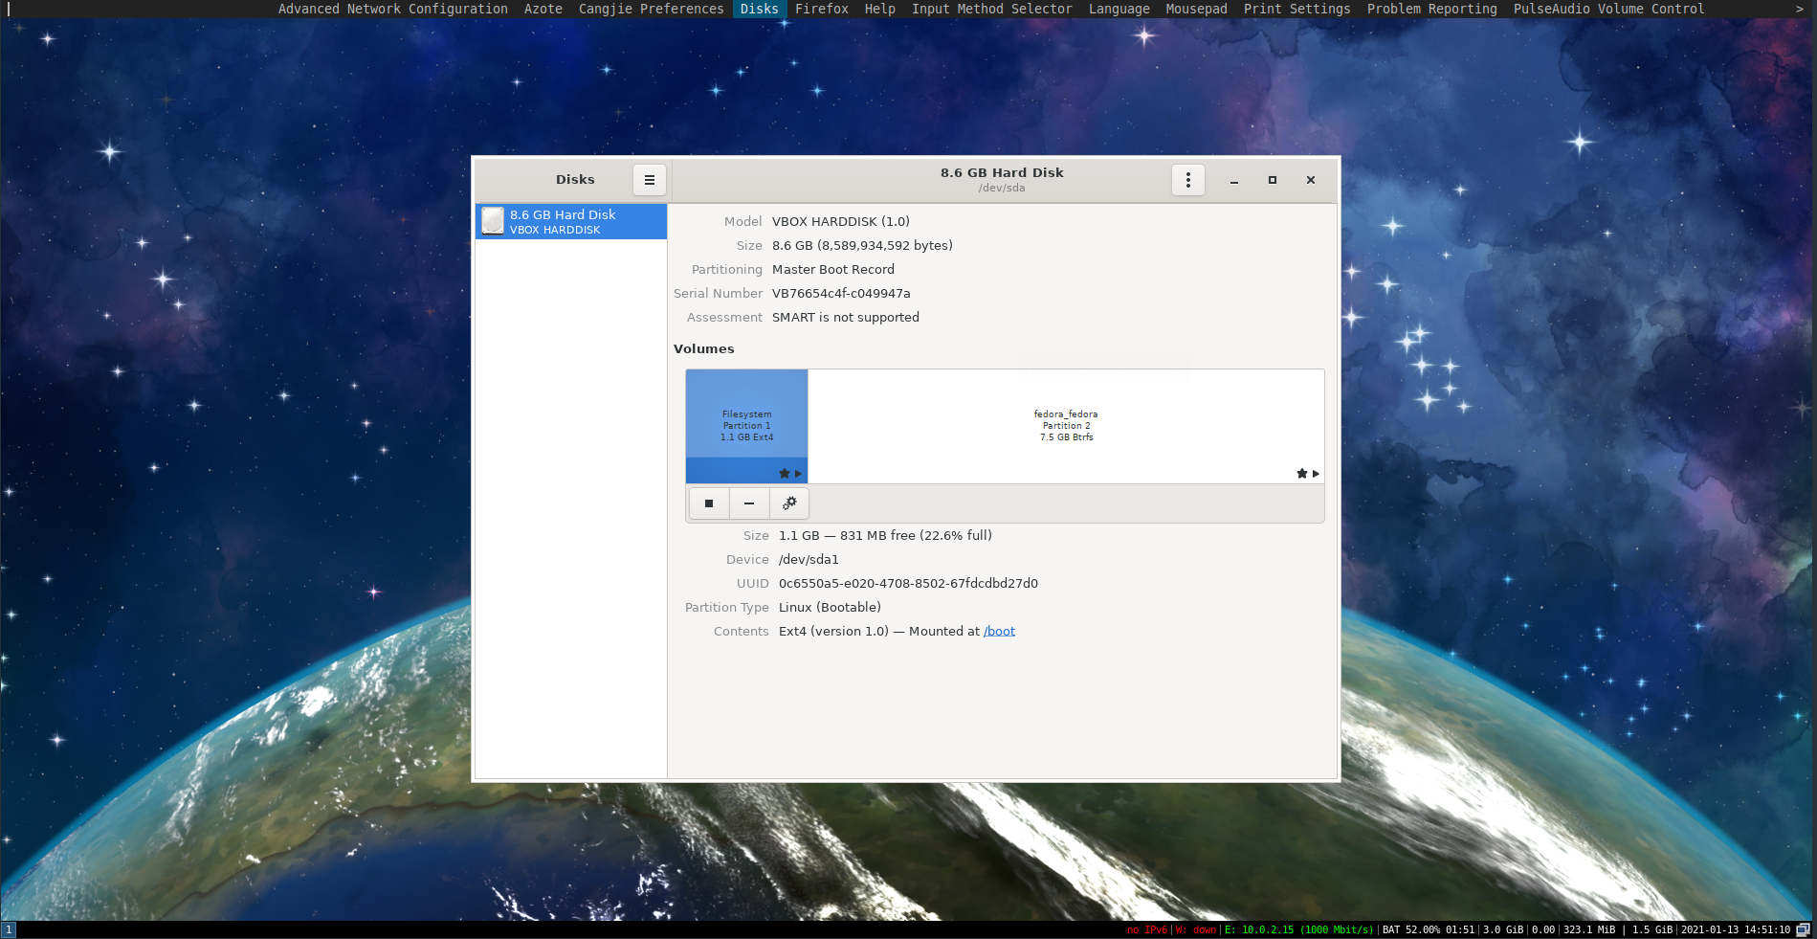Viewport: 1817px width, 939px height.
Task: Click serial number VB76654c4f-c049947a
Action: pyautogui.click(x=841, y=293)
